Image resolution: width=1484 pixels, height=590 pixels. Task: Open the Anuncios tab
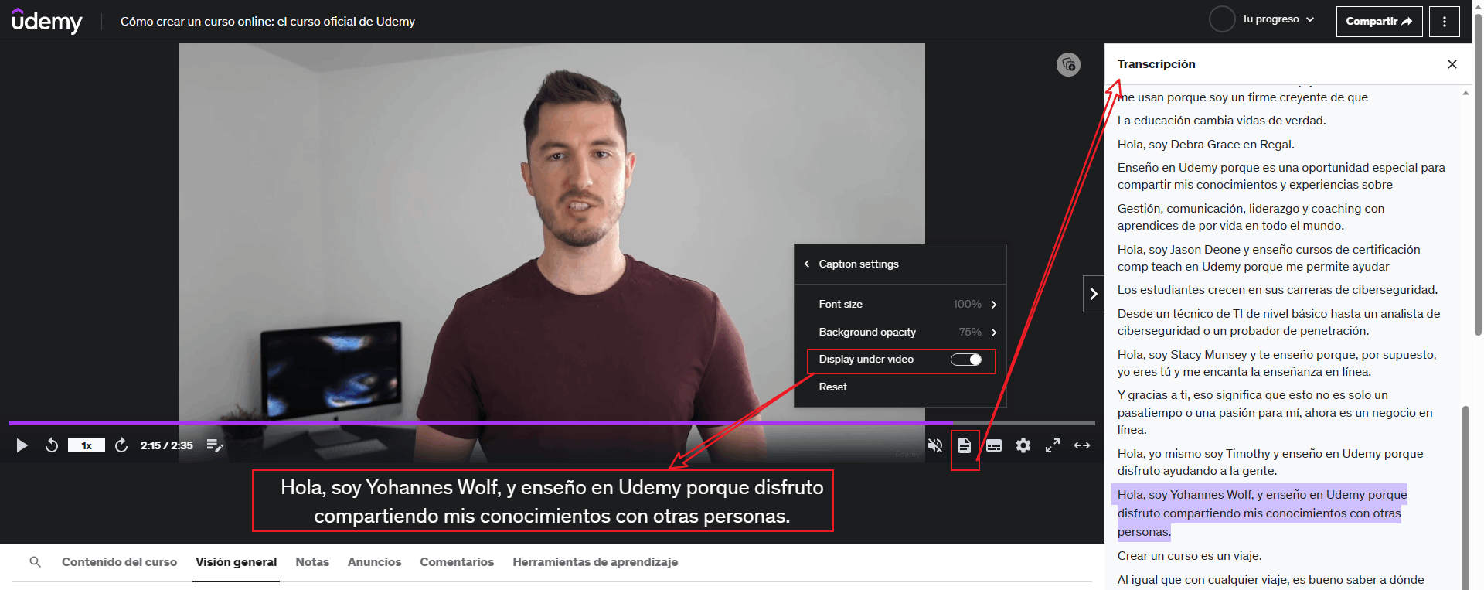375,562
